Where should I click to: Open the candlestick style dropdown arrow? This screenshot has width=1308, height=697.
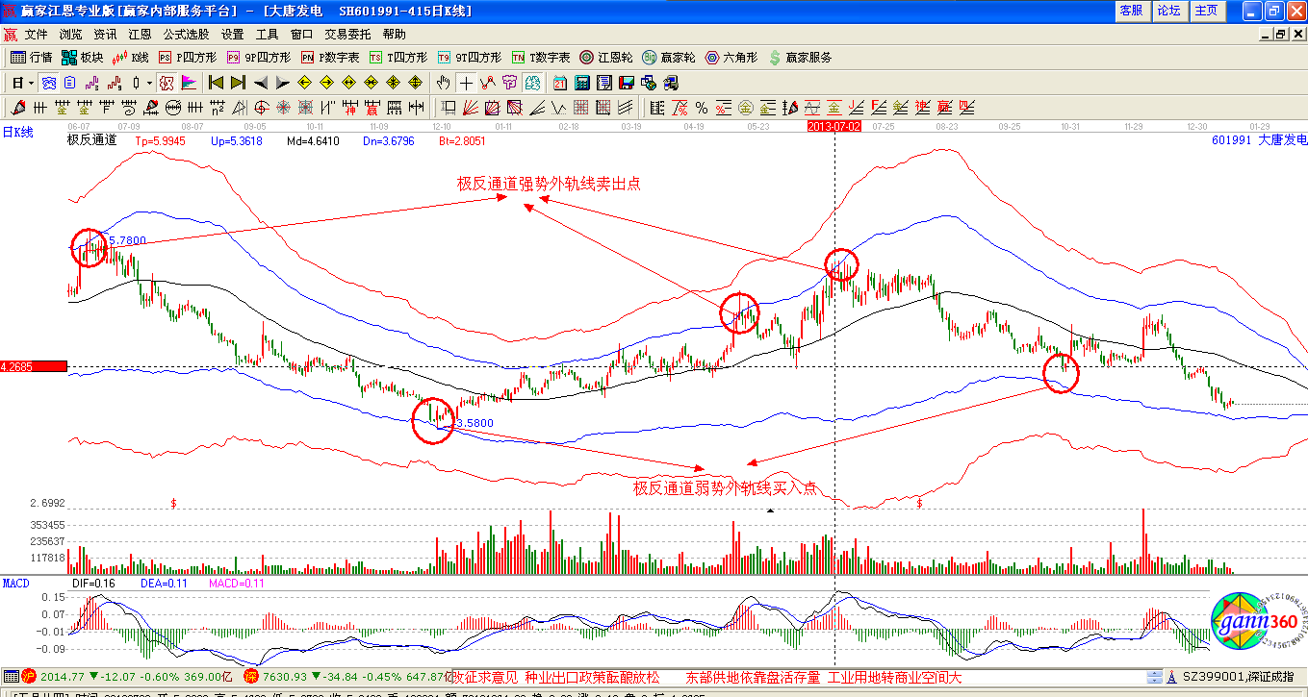(x=149, y=83)
